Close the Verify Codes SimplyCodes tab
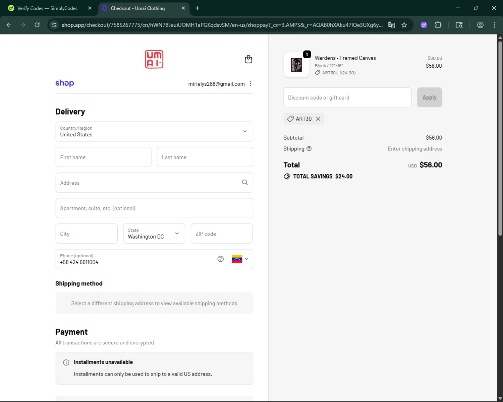The image size is (503, 402). point(90,8)
